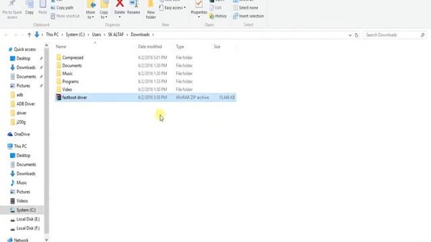431x242 pixels.
Task: Open pinned Documents under Quick access
Action: [x=26, y=77]
